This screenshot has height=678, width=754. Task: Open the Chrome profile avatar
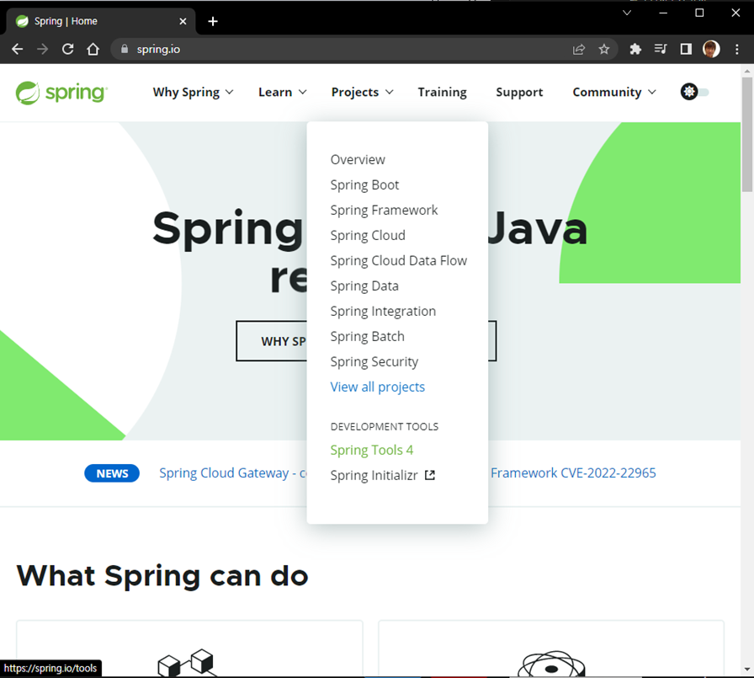tap(711, 49)
